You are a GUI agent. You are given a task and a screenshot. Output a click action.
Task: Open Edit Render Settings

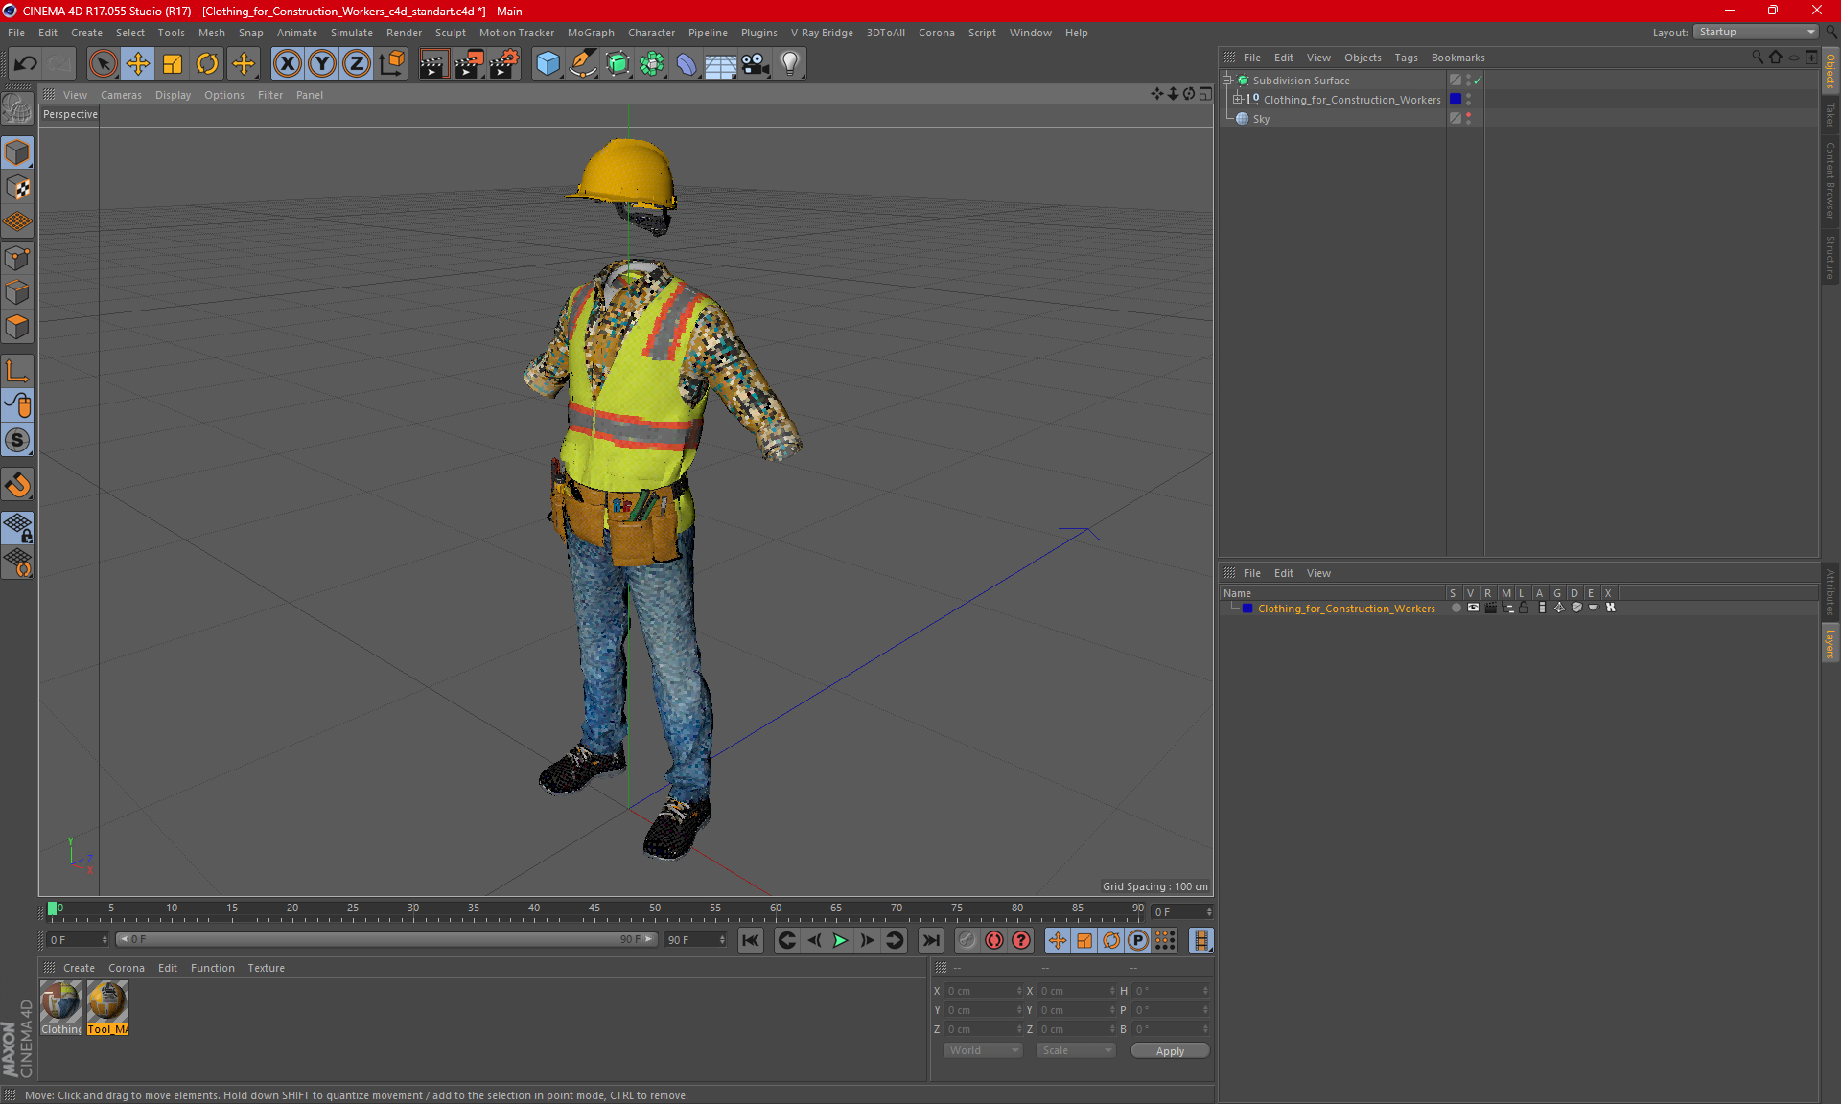tap(504, 64)
